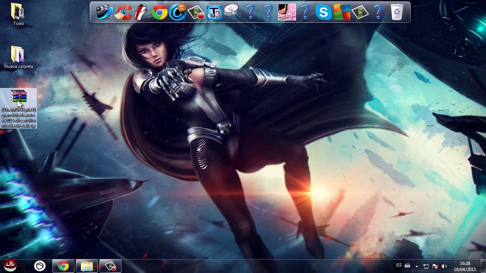Screen dimensions: 486x273
Task: Launch Google Chrome from the top dock
Action: pyautogui.click(x=159, y=12)
